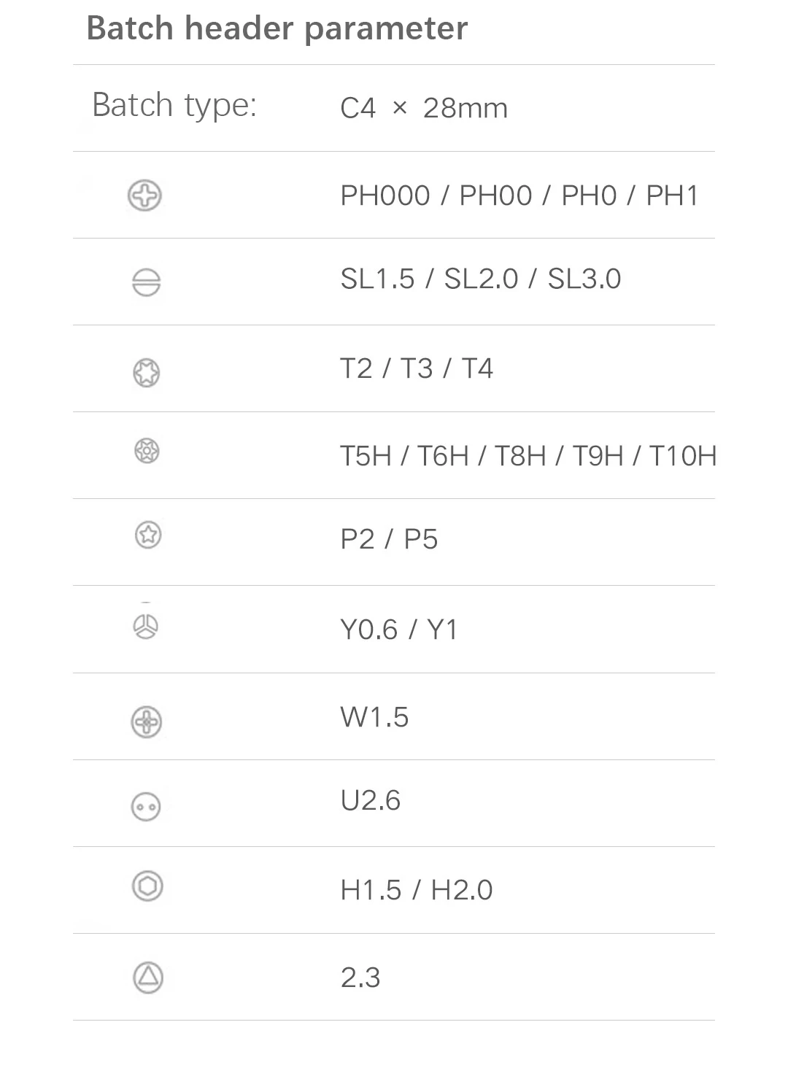Click the 'Batch header parameter' heading
The width and height of the screenshot is (788, 1076).
click(x=277, y=28)
